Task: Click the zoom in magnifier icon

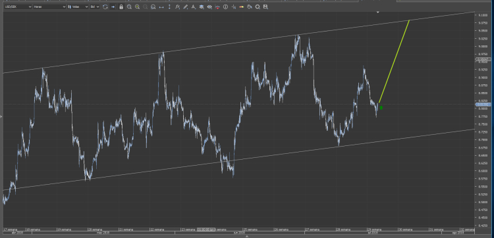Action: (x=138, y=7)
